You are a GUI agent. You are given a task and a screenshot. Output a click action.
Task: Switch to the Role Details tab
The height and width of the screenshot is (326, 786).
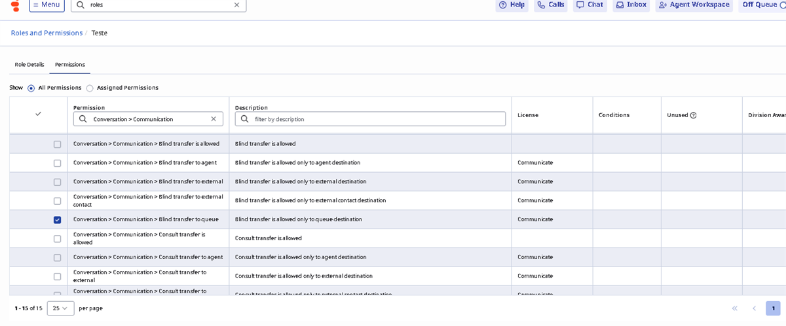[x=29, y=65]
